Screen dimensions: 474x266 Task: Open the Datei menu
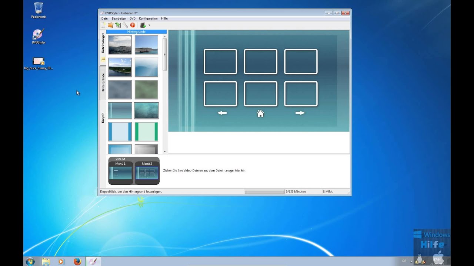pyautogui.click(x=105, y=18)
